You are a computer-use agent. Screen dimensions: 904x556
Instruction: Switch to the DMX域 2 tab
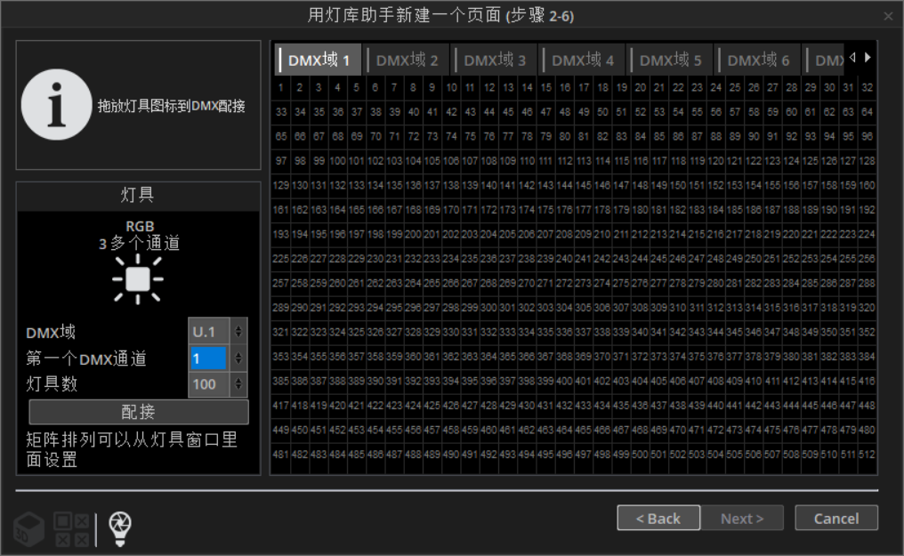[407, 60]
